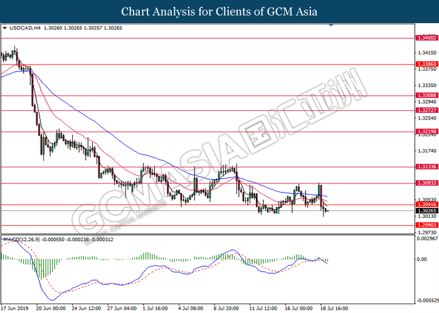Click the 1.33350 tick on price axis

(x=427, y=85)
